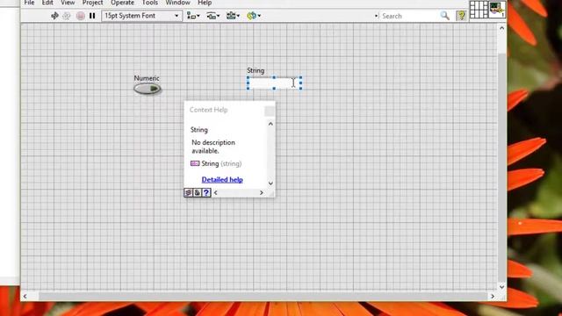Image resolution: width=562 pixels, height=316 pixels.
Task: Click the Abort Execution stop icon
Action: coord(81,16)
